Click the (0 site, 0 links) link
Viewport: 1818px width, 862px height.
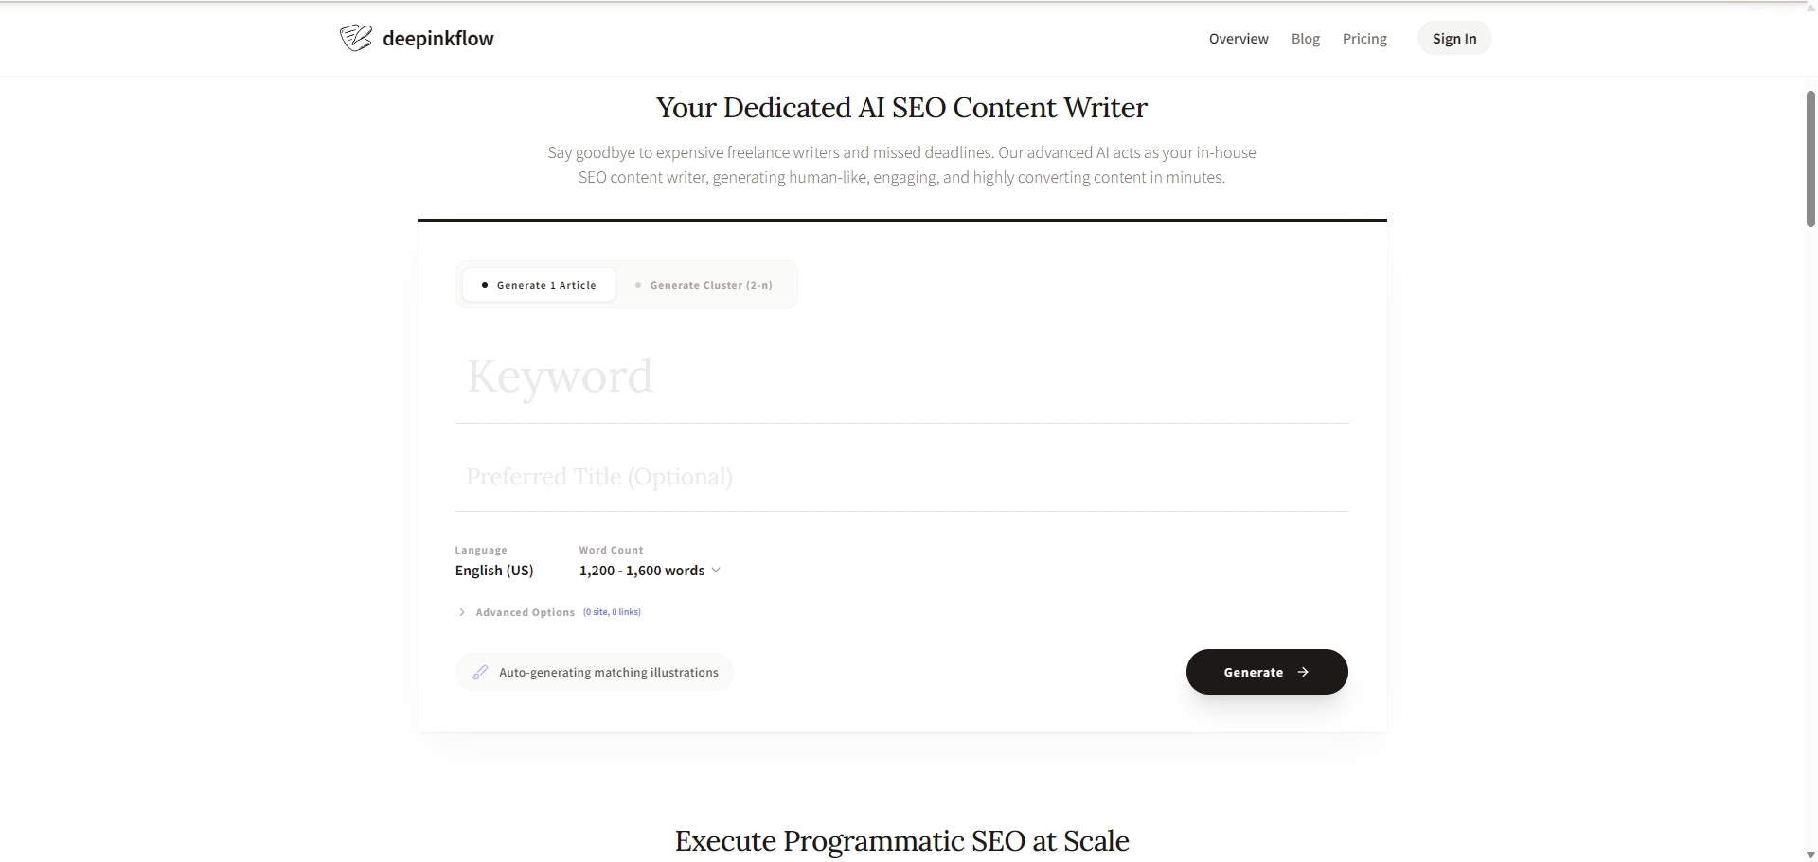[x=612, y=612]
